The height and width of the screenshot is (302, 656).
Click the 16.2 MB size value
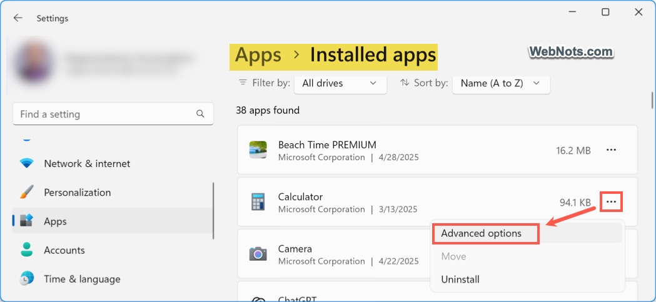(573, 151)
